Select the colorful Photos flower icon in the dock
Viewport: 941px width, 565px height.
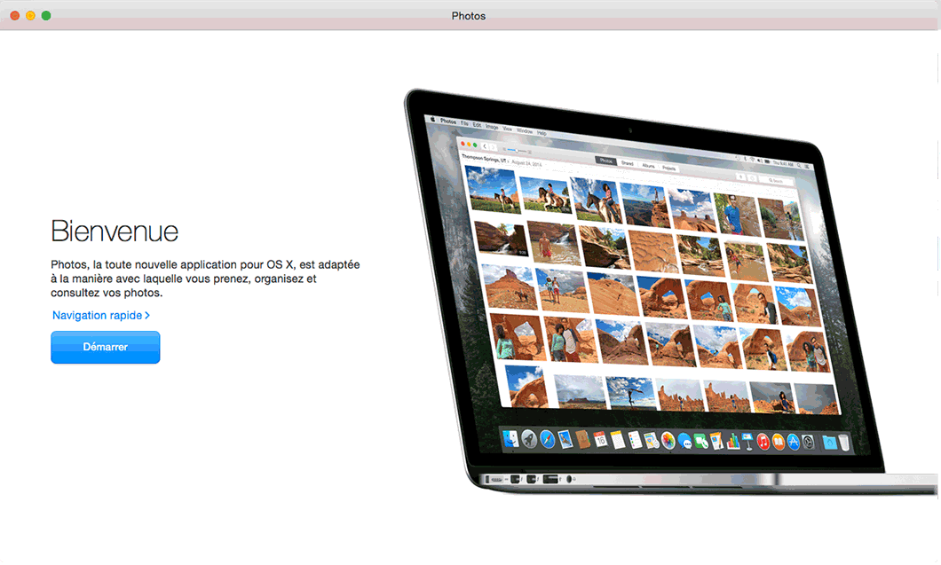point(668,440)
